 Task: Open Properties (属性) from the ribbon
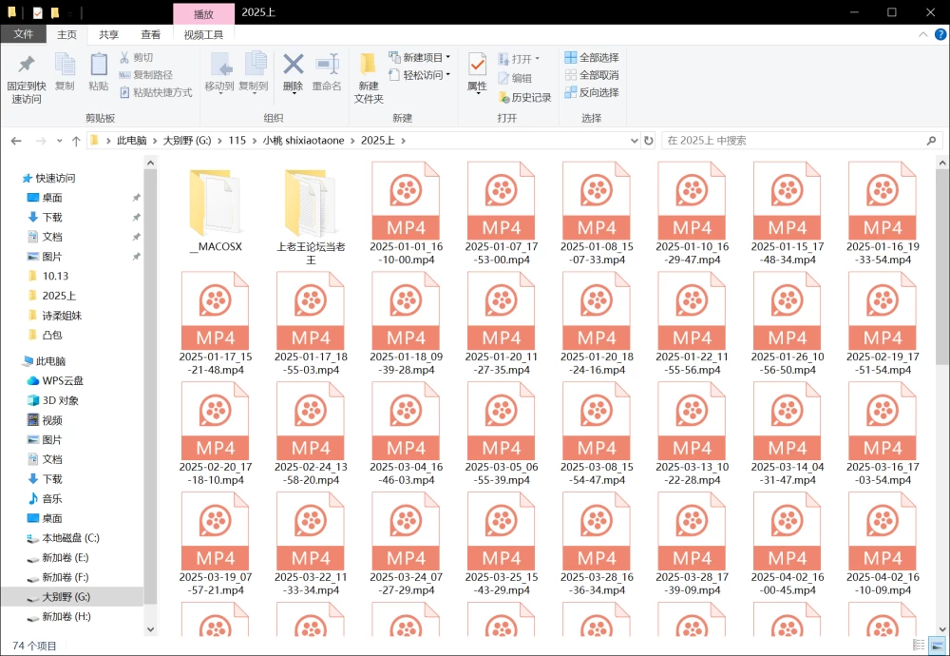477,72
